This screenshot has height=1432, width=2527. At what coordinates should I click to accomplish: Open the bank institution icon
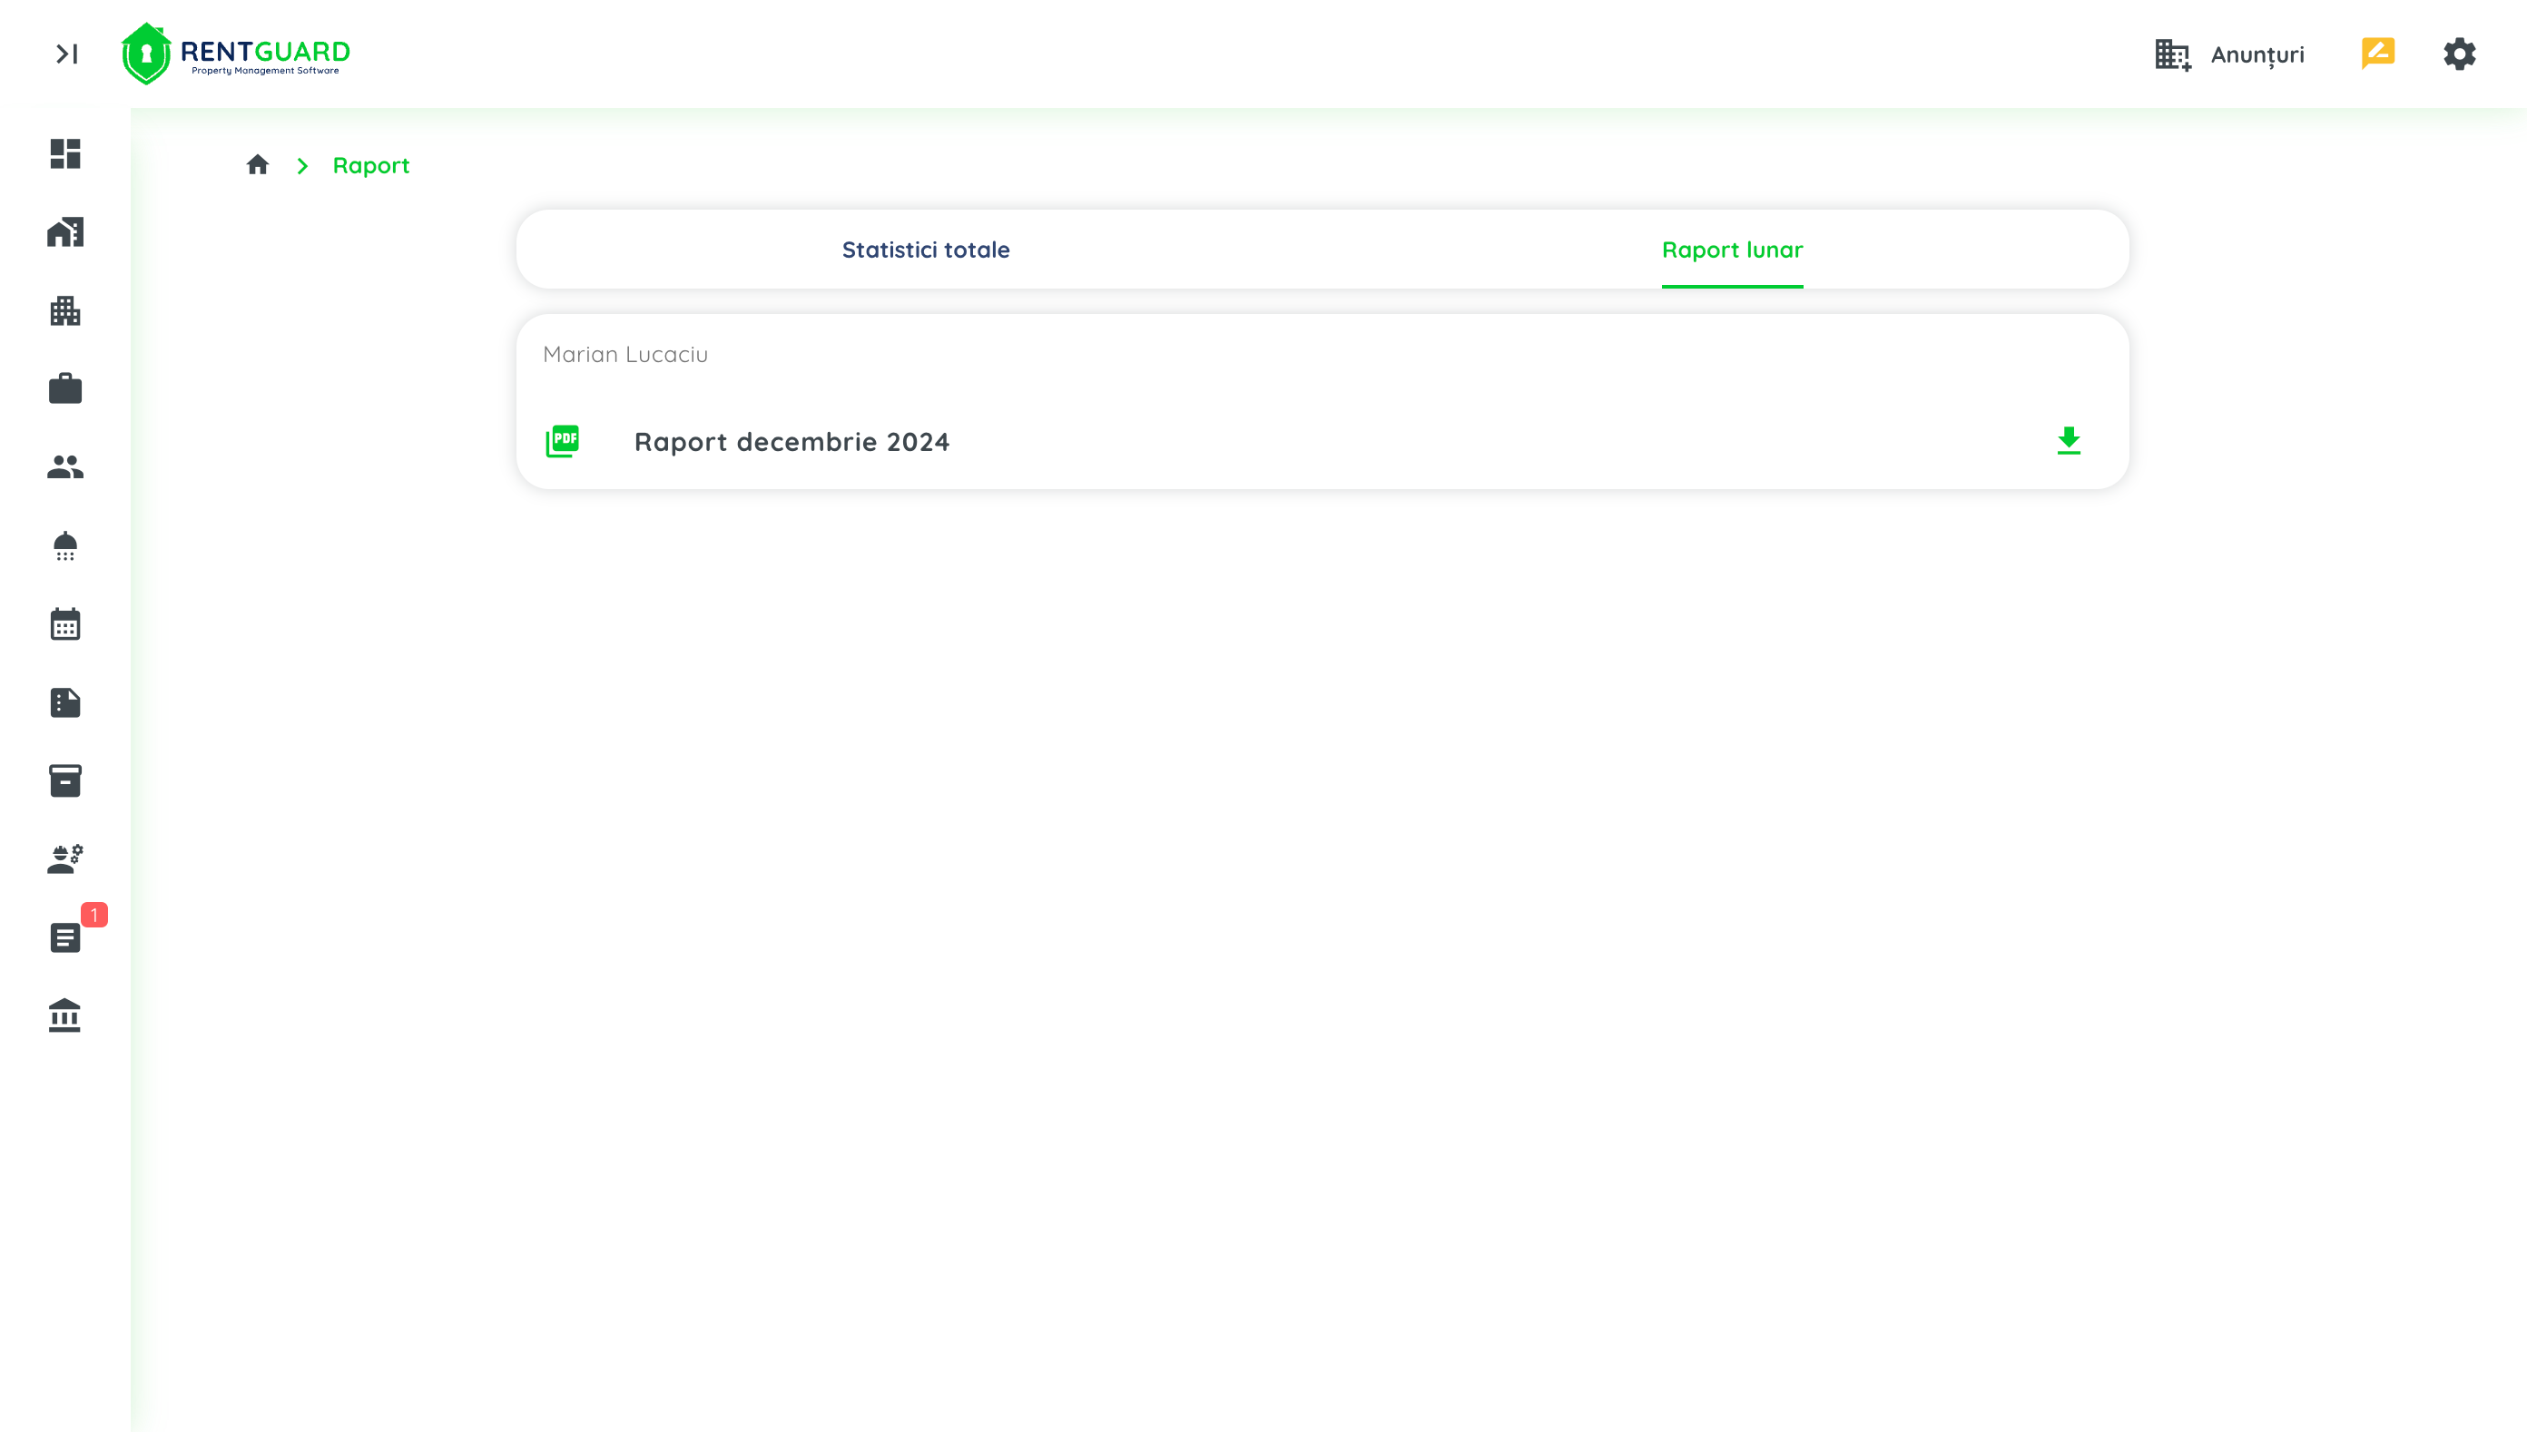pyautogui.click(x=65, y=1015)
